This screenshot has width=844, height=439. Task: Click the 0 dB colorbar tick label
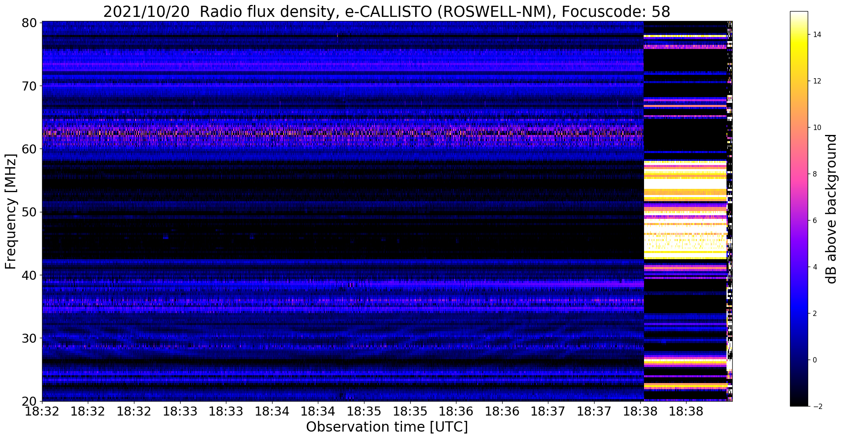814,360
